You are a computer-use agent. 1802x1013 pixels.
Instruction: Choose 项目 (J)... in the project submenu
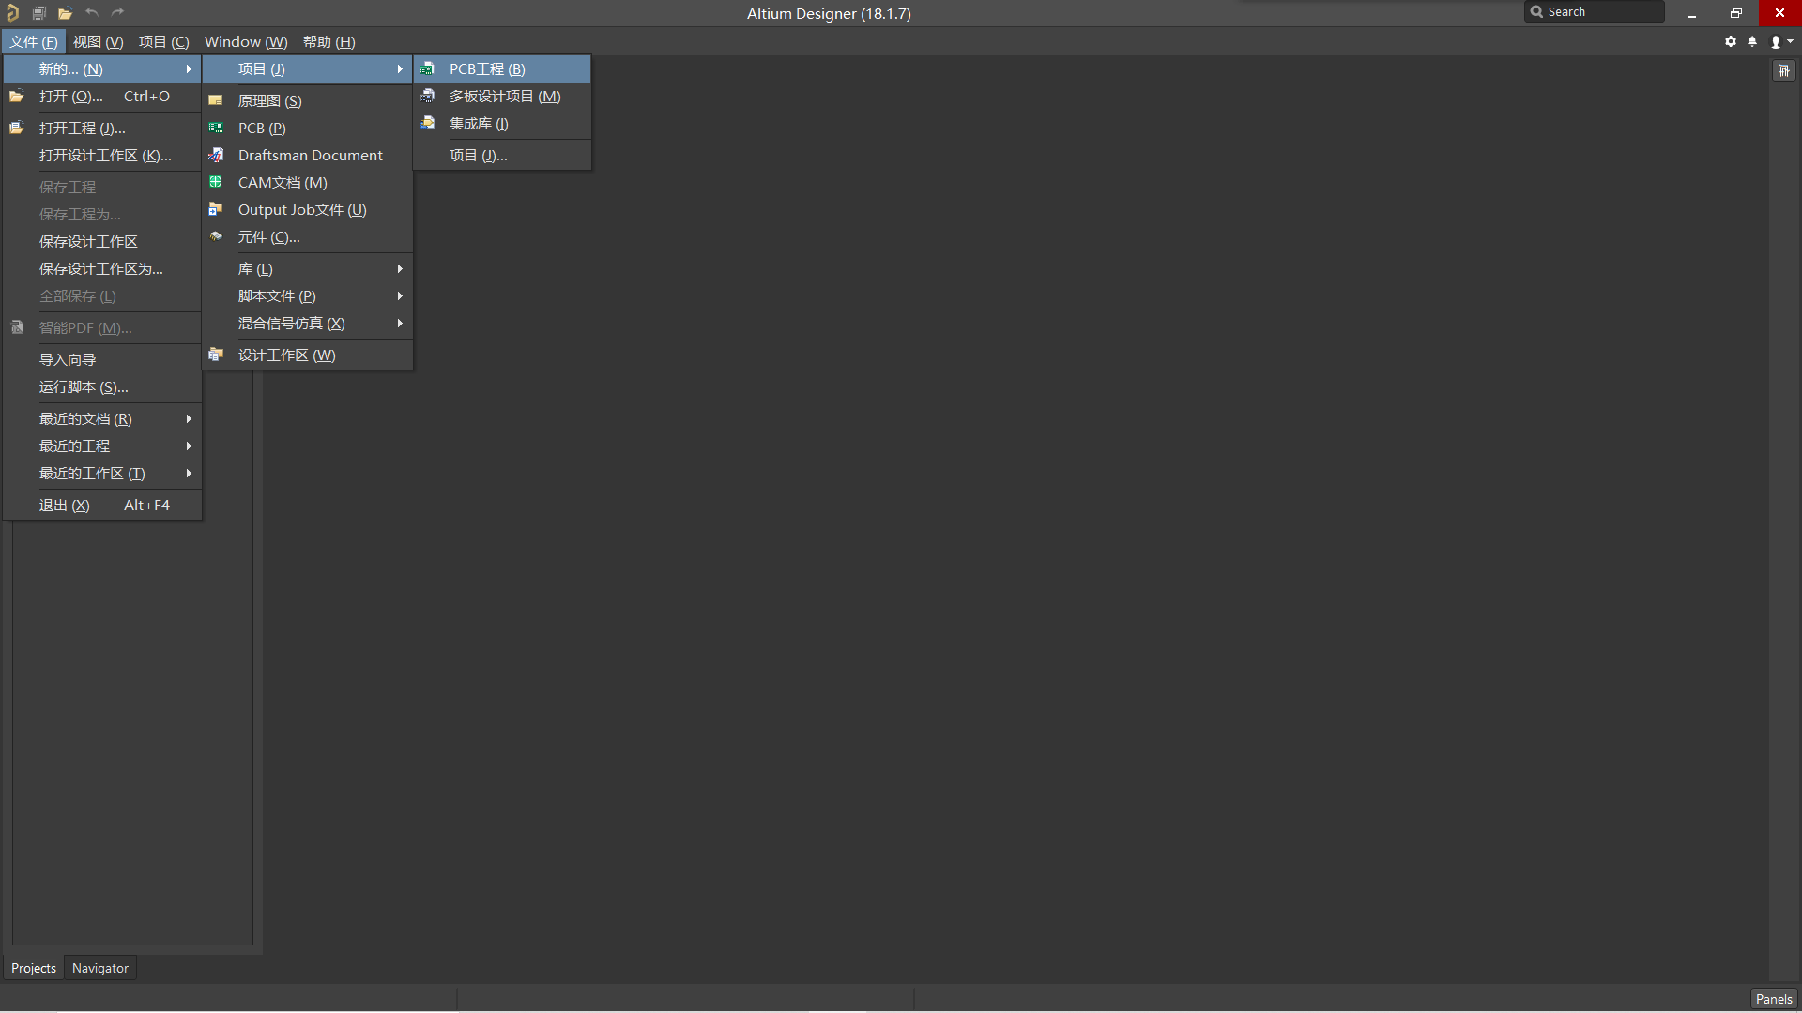click(x=502, y=155)
